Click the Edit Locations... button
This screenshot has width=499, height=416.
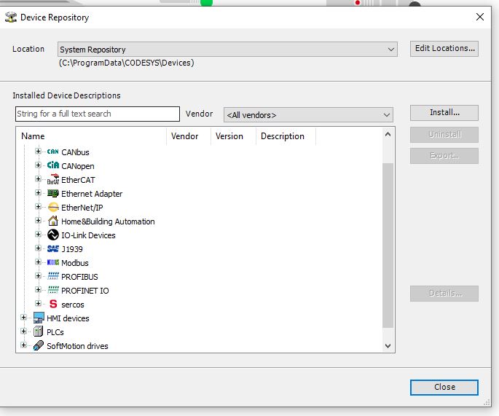click(x=444, y=49)
